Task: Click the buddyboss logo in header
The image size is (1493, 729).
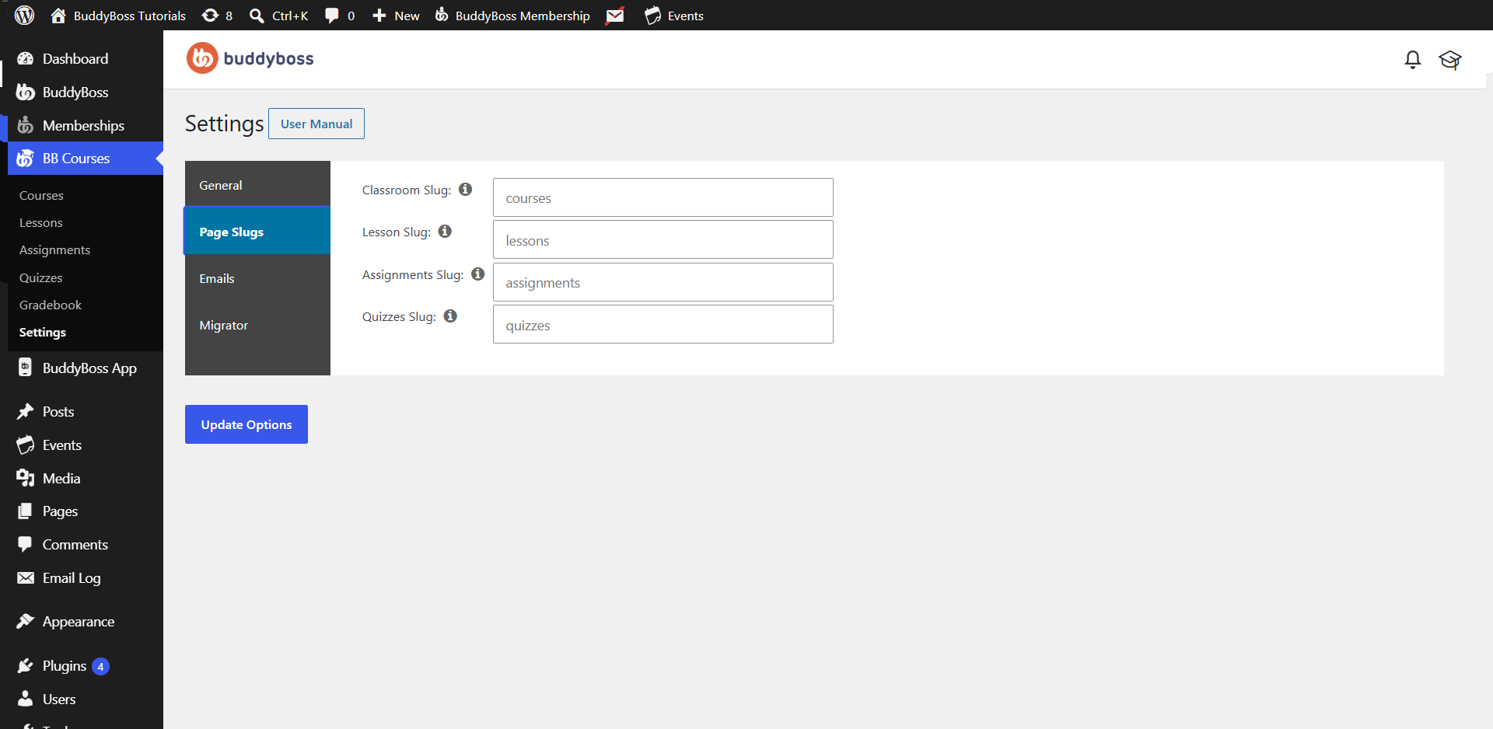Action: click(x=250, y=58)
